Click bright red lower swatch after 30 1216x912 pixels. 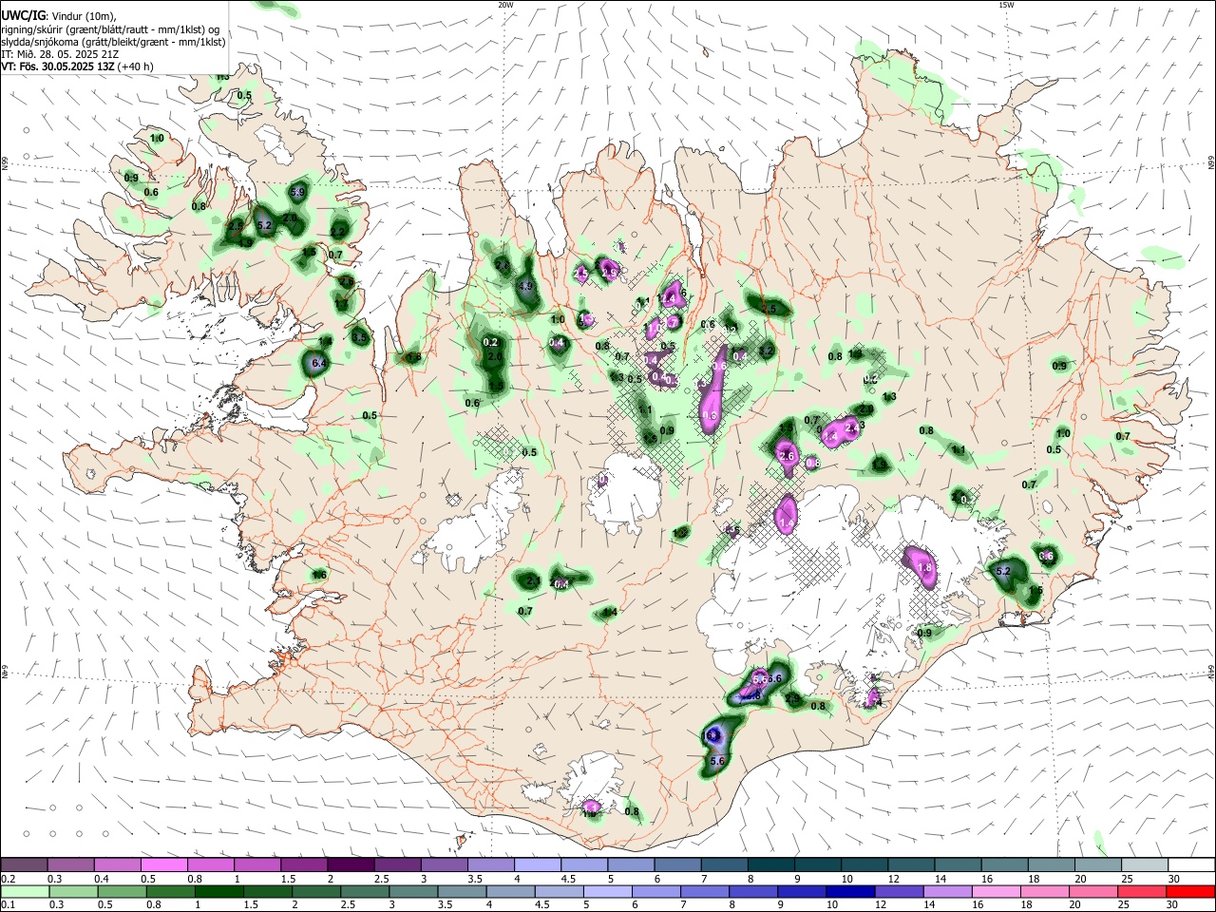point(1190,891)
